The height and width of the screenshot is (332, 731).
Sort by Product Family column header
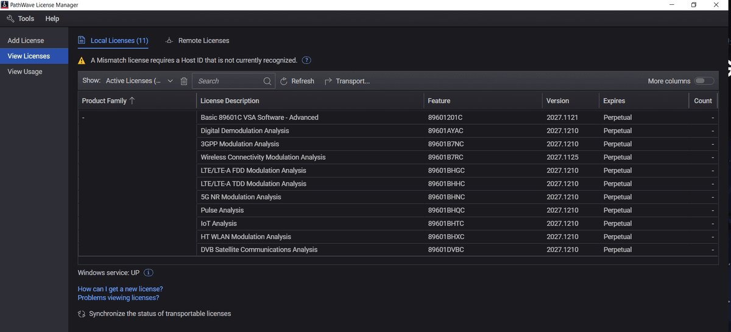point(108,101)
